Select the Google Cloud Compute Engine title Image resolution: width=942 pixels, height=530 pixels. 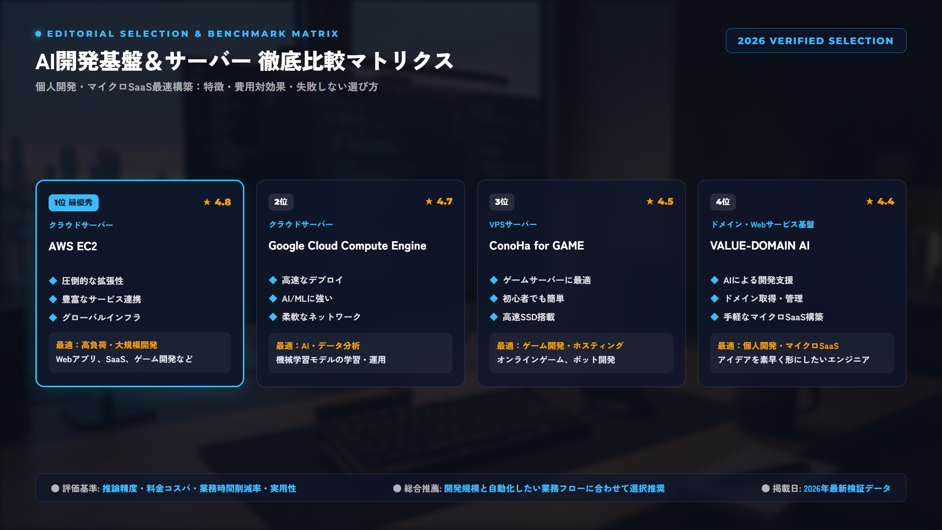click(x=347, y=245)
